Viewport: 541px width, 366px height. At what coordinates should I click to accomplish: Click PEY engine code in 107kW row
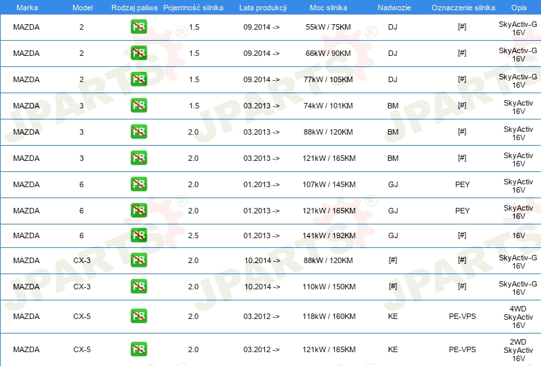pyautogui.click(x=462, y=184)
